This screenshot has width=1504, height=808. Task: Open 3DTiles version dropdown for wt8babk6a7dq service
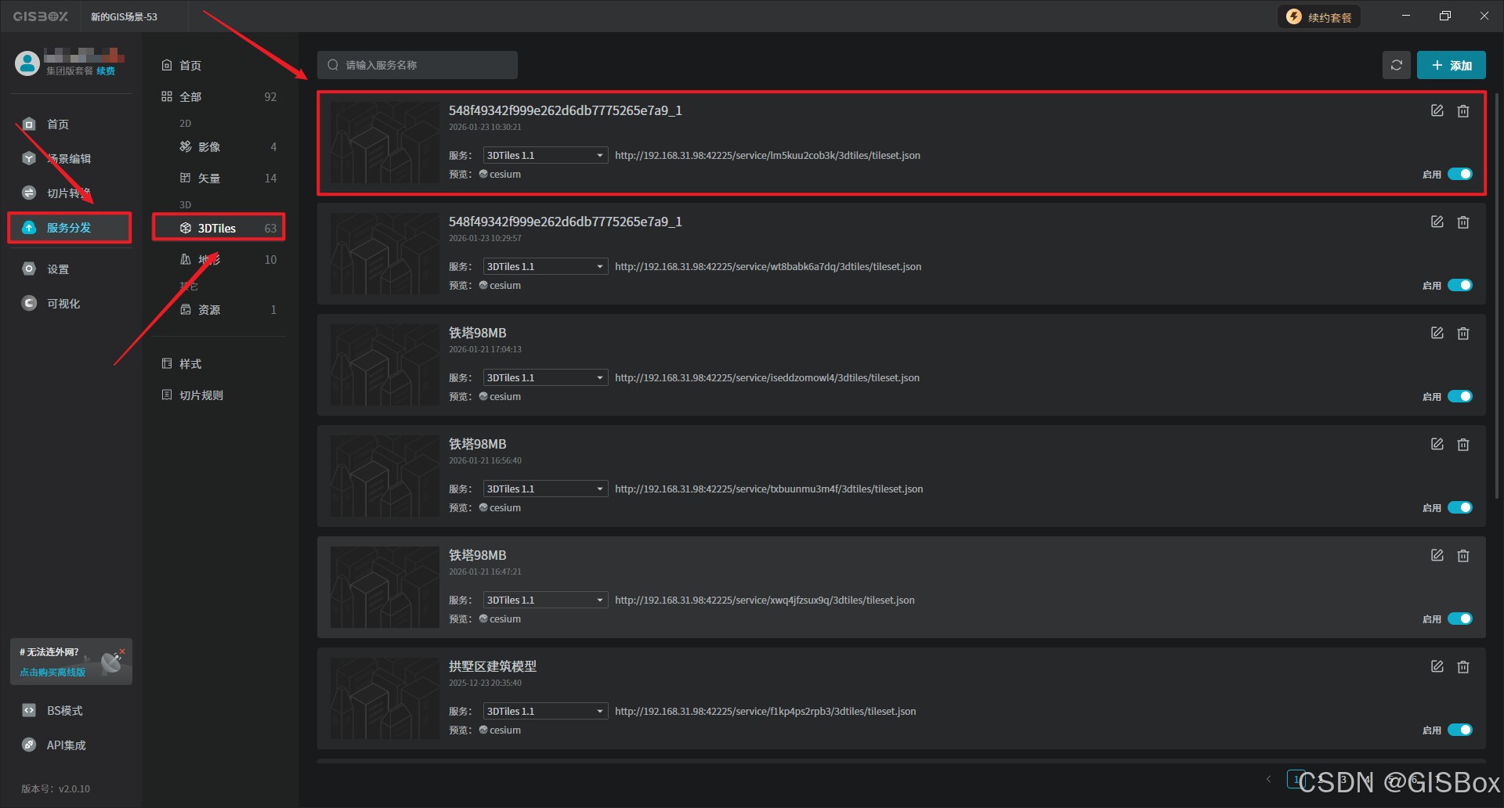coord(545,266)
